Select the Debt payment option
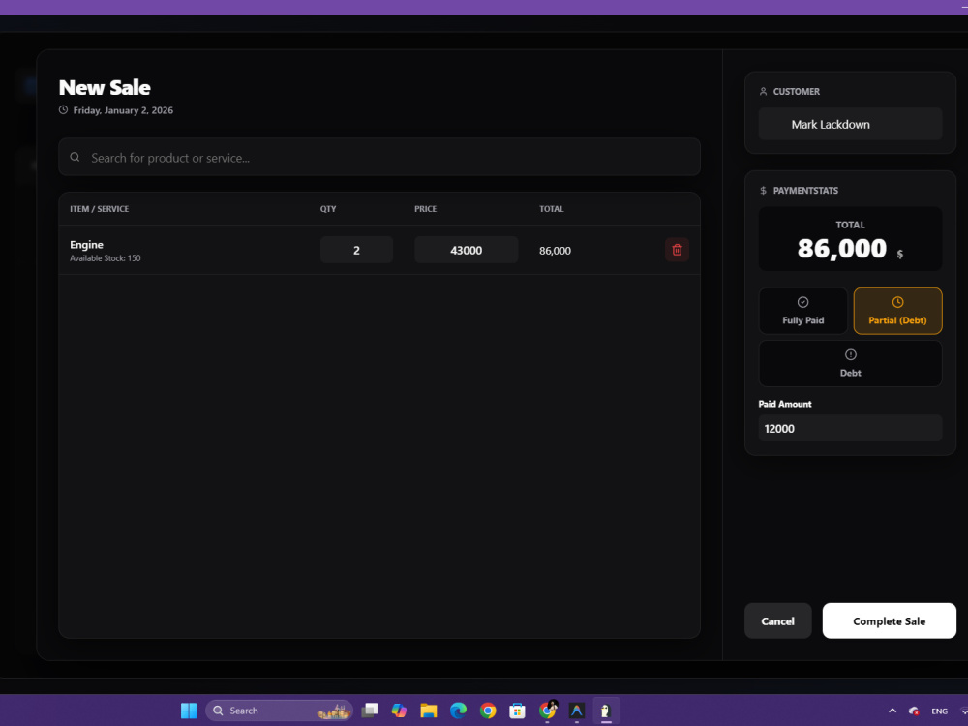 [850, 363]
